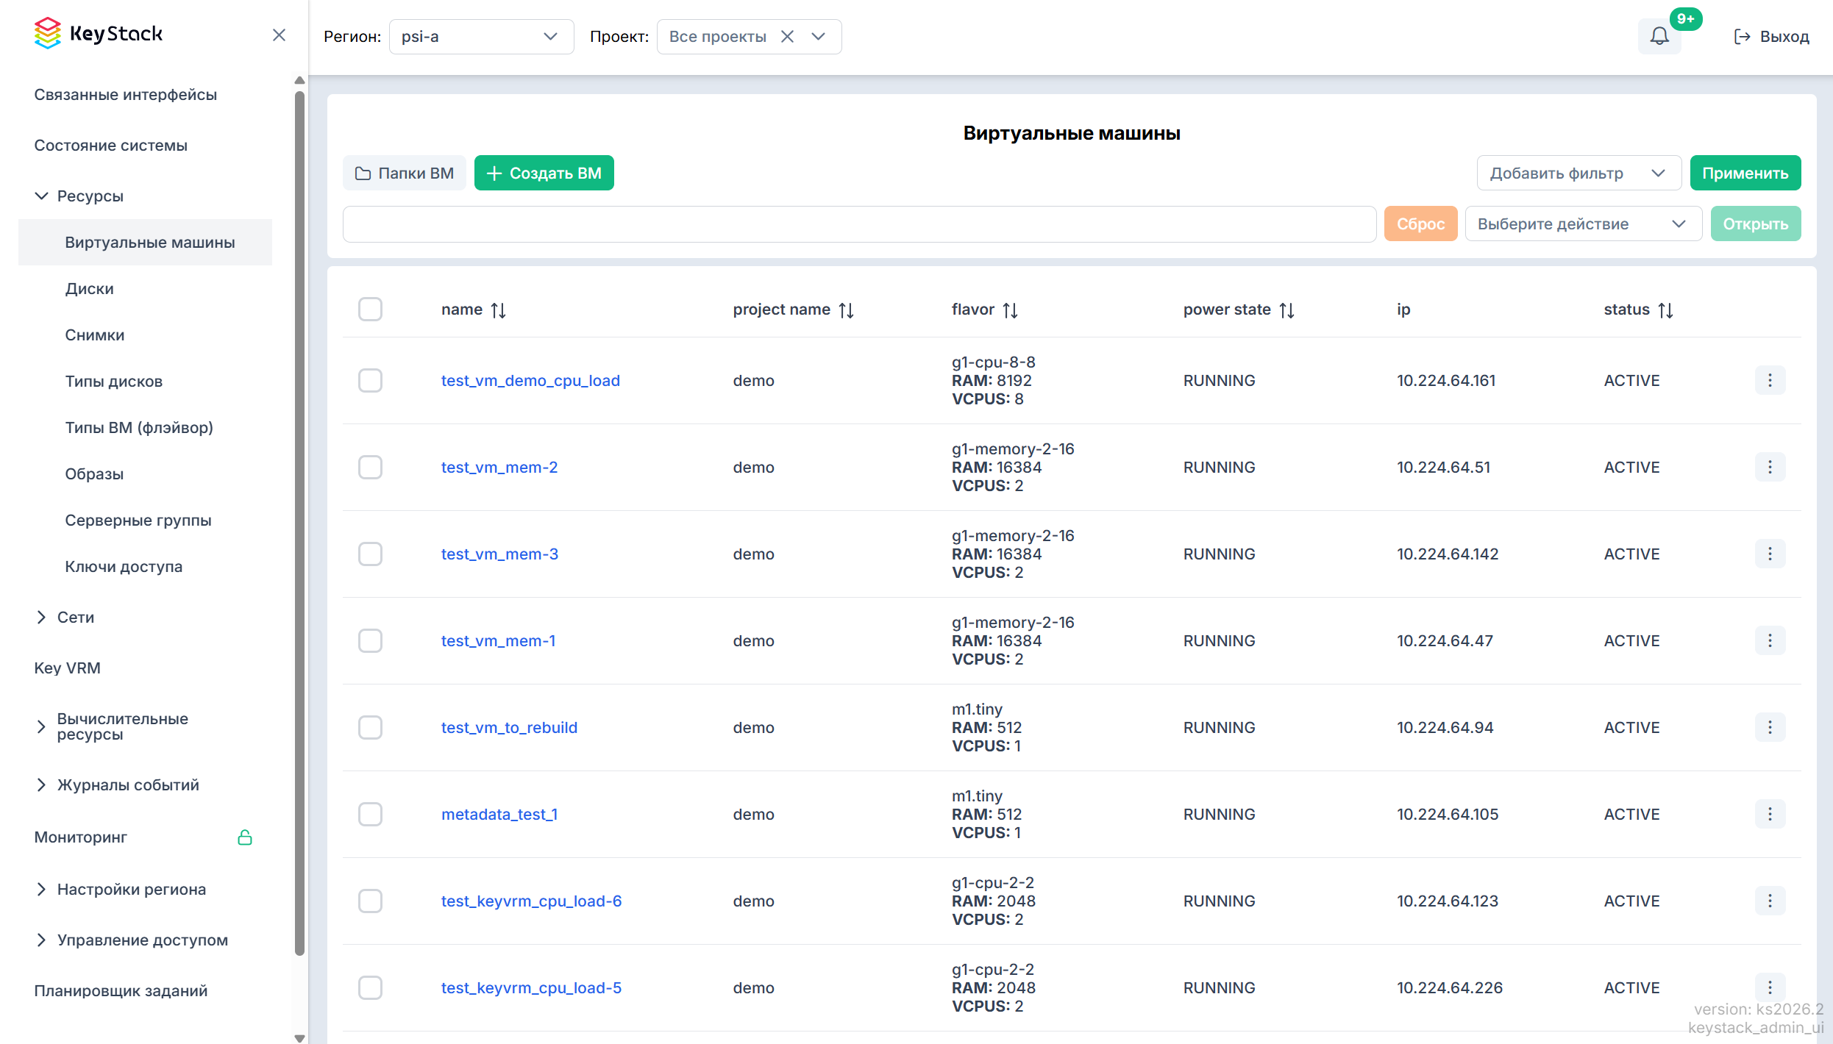Open Диски in the sidebar

point(89,289)
